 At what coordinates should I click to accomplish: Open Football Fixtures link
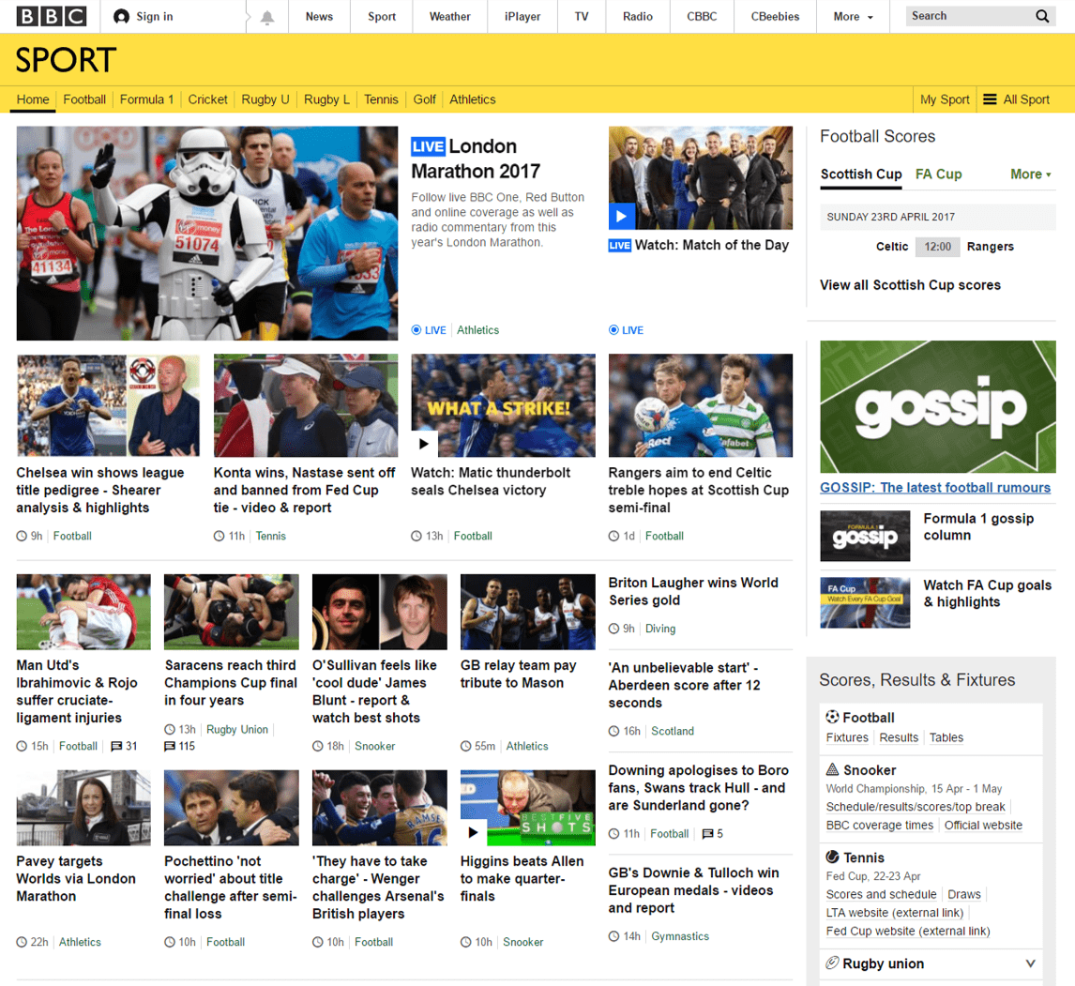(847, 737)
